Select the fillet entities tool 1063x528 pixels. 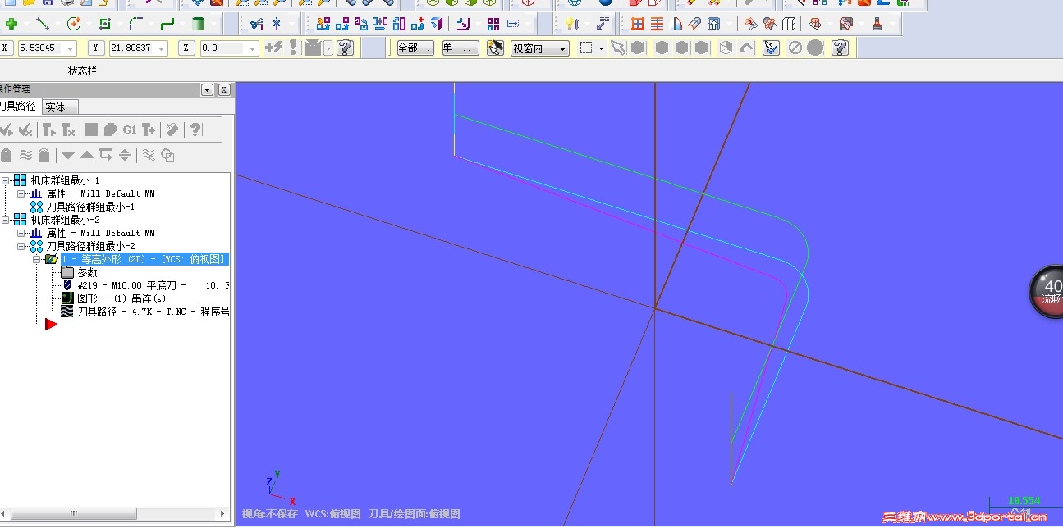(137, 24)
